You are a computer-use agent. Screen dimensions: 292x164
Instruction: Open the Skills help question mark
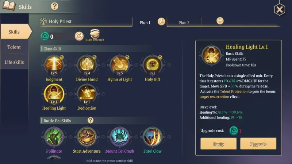click(54, 6)
